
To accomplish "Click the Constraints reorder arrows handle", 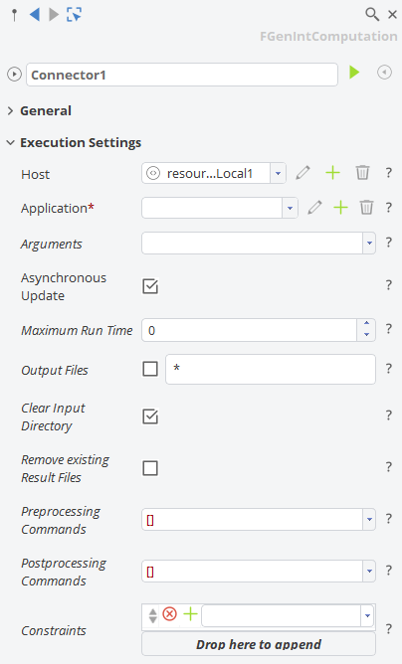I will coord(152,615).
